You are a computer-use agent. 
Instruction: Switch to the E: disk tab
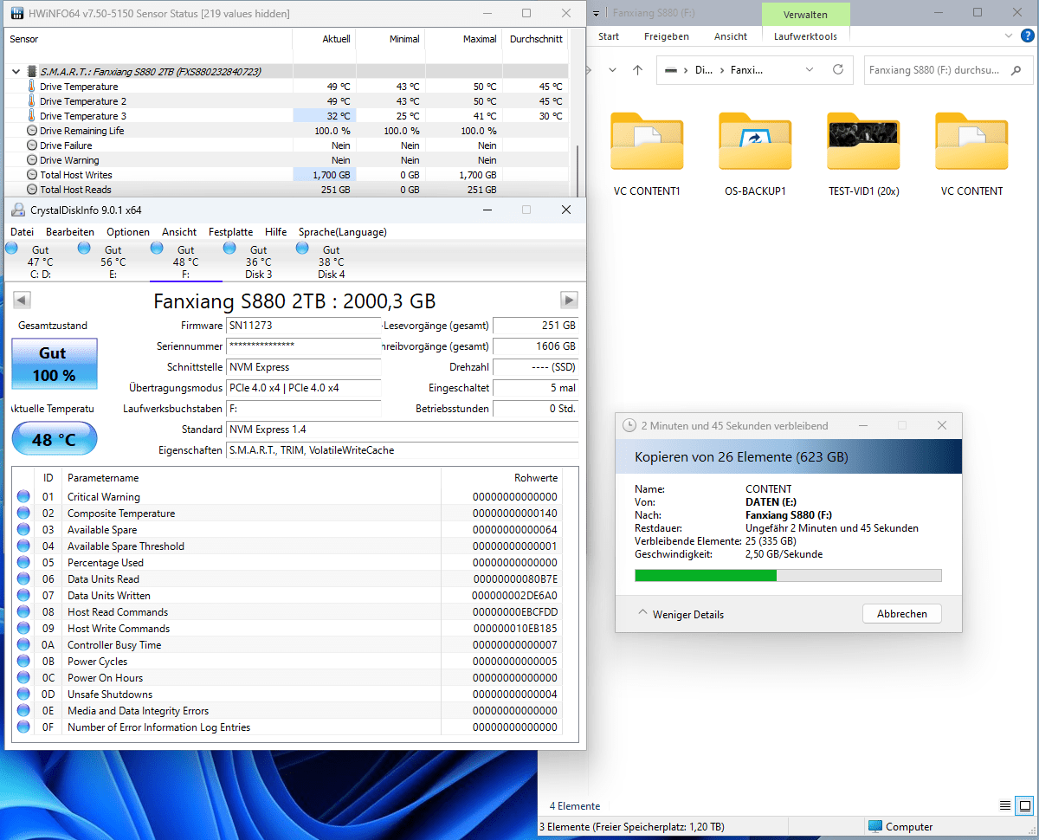pos(113,262)
